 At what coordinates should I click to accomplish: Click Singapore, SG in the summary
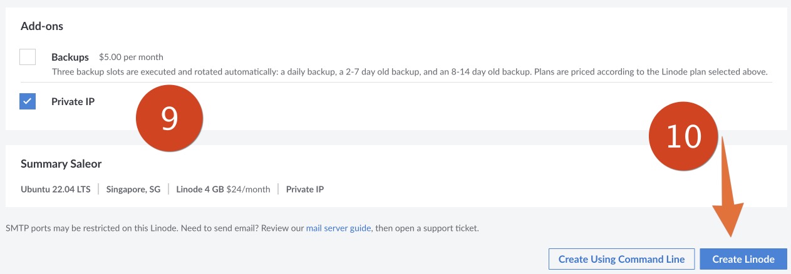[133, 189]
